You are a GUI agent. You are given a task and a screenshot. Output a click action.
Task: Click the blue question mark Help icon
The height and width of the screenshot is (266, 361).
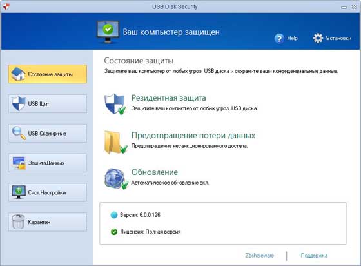279,39
